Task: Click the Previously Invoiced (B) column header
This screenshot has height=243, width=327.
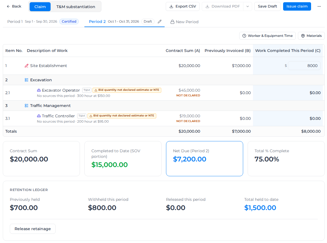Action: 228,51
